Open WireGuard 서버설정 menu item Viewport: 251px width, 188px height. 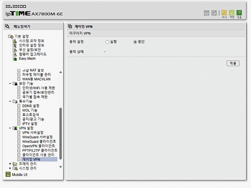[x=37, y=137]
